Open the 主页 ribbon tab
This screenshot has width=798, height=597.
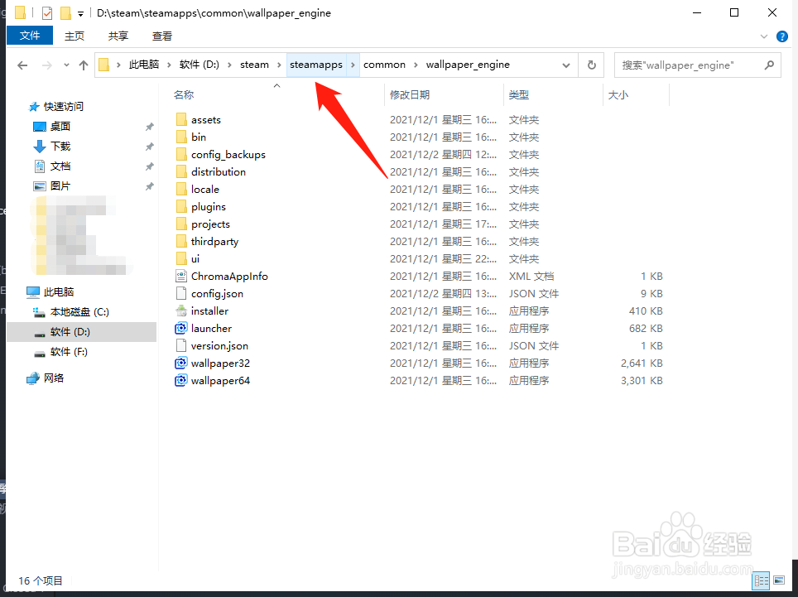75,36
